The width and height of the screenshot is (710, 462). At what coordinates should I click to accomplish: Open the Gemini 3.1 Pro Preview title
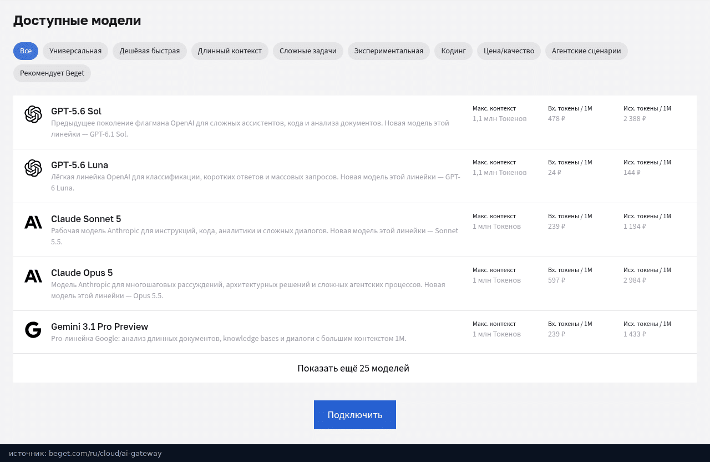point(99,327)
